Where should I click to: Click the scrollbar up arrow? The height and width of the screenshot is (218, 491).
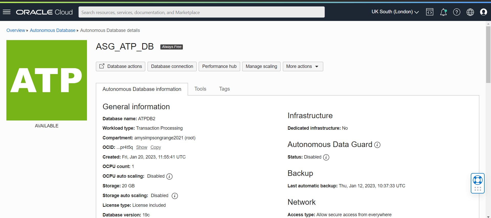[x=488, y=23]
